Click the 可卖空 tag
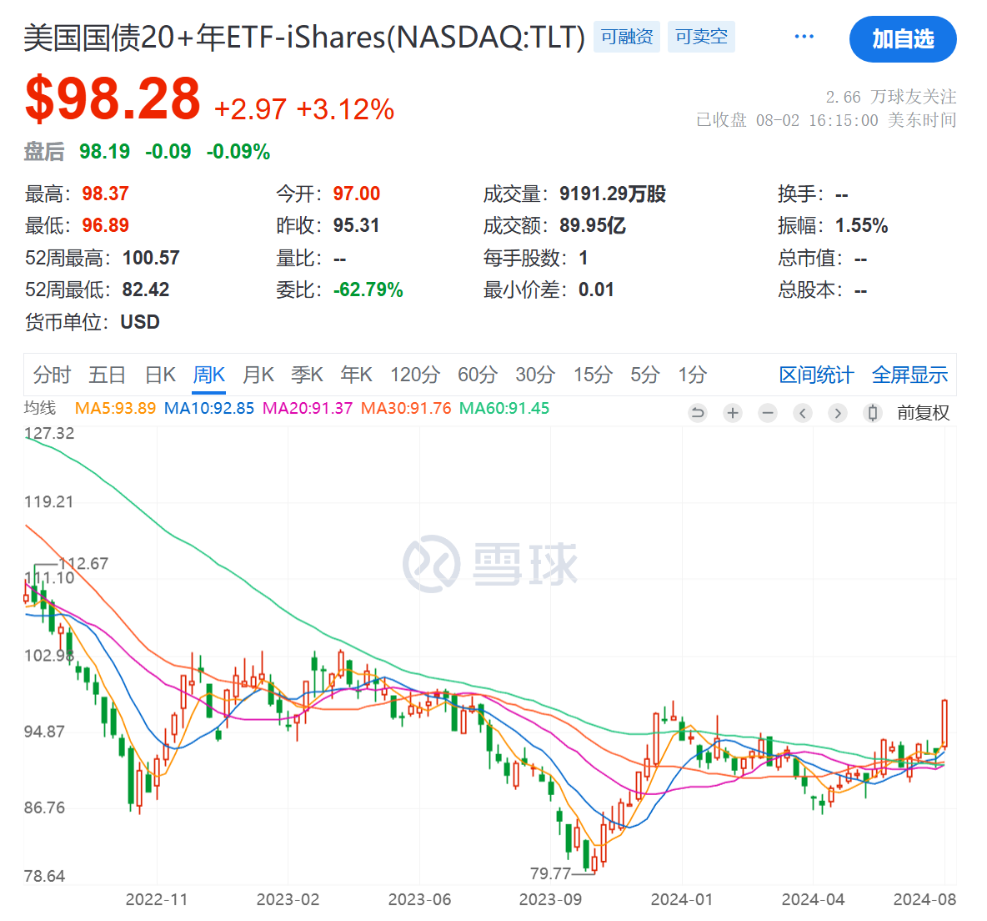987x921 pixels. point(701,37)
